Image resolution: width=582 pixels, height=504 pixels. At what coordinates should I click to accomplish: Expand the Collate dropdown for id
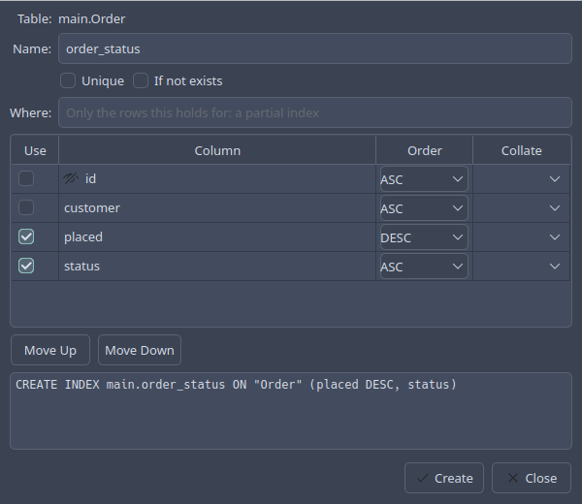(x=521, y=179)
